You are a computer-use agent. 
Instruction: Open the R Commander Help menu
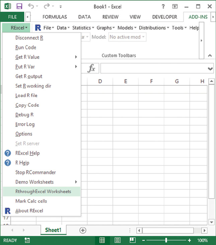point(194,28)
